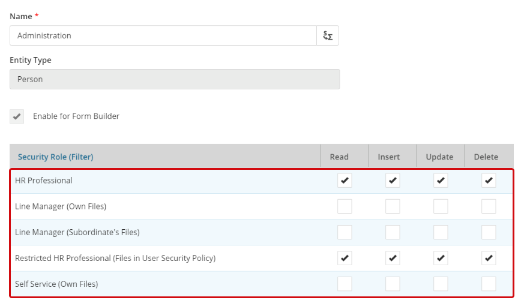Enable Insert for Self Service (Own Files)
The height and width of the screenshot is (306, 521).
click(x=393, y=284)
